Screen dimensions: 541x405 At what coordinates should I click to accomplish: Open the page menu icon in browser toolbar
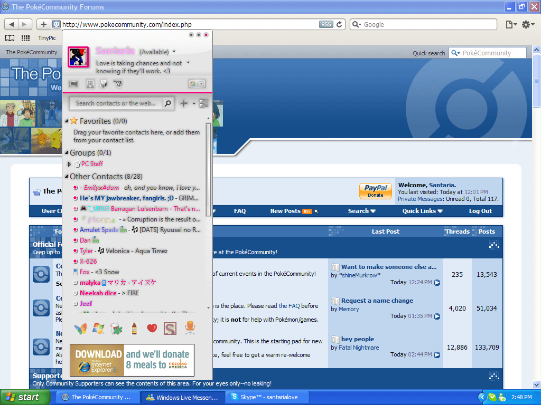pos(511,24)
